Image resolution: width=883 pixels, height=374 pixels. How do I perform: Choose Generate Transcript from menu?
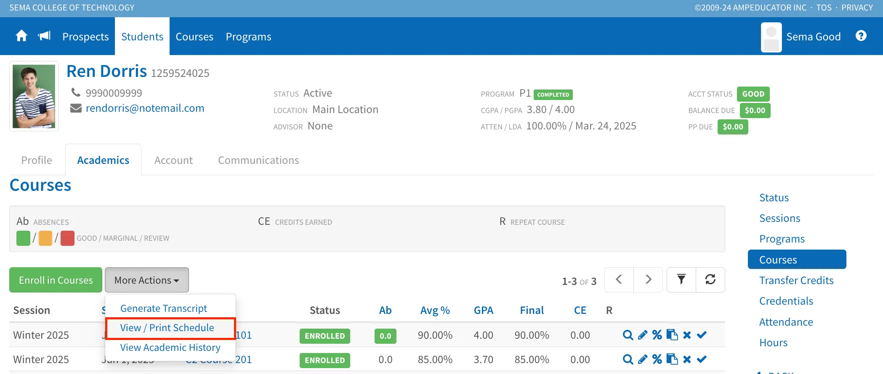click(164, 308)
